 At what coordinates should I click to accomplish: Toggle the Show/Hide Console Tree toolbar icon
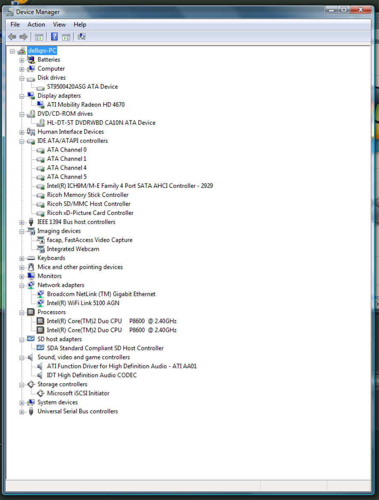point(39,37)
